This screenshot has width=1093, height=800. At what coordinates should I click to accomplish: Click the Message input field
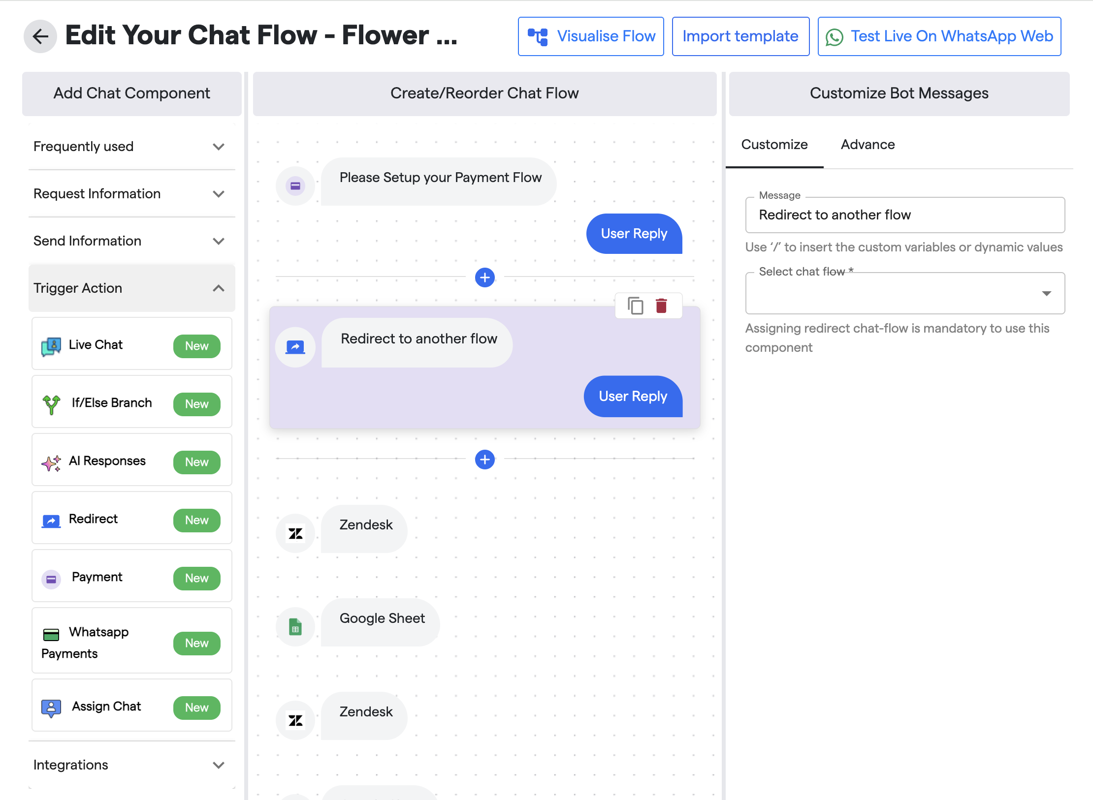(x=904, y=215)
